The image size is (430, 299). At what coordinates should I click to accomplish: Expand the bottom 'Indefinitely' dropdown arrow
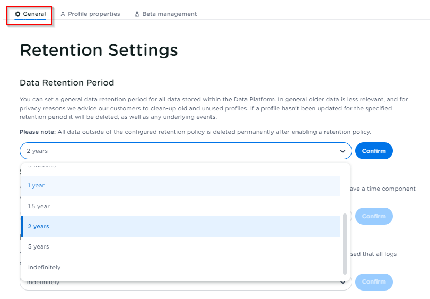(x=343, y=283)
